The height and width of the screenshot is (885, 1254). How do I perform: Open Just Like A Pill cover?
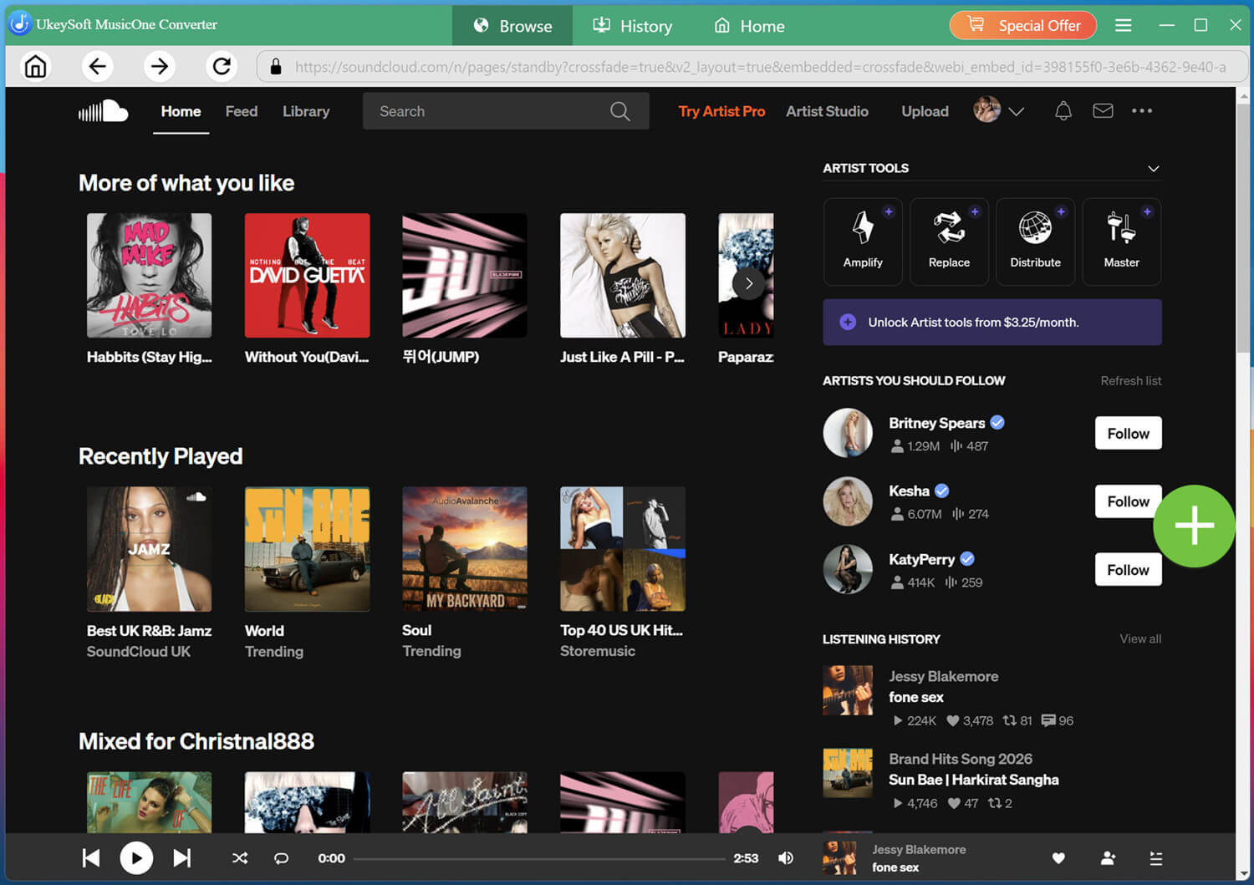(x=623, y=275)
